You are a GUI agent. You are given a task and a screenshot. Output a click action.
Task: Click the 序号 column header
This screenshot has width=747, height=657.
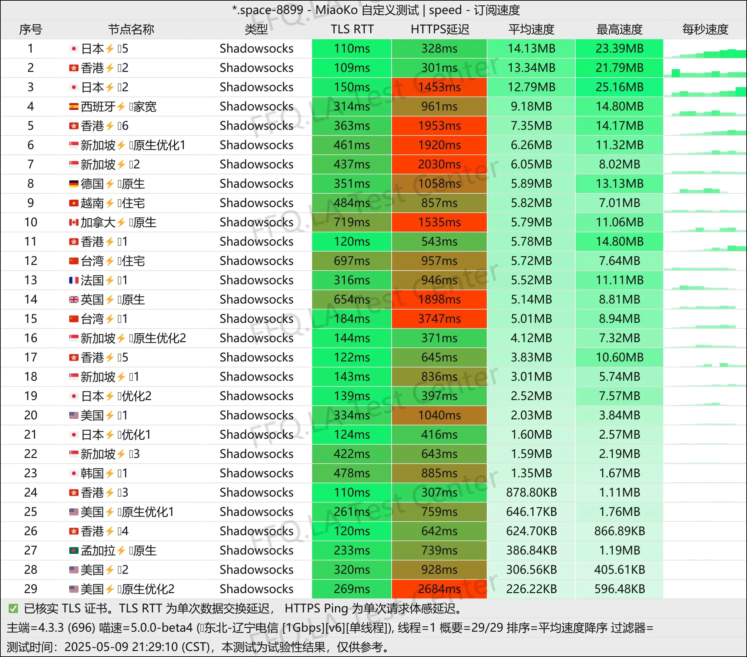[x=31, y=29]
